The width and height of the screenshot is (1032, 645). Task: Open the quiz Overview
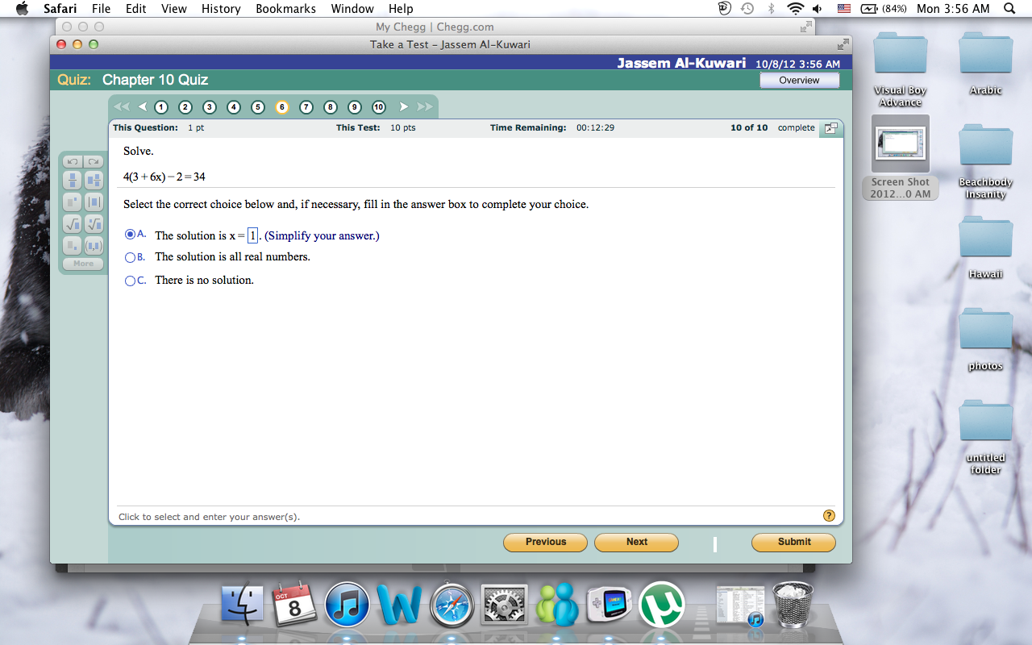(x=799, y=80)
